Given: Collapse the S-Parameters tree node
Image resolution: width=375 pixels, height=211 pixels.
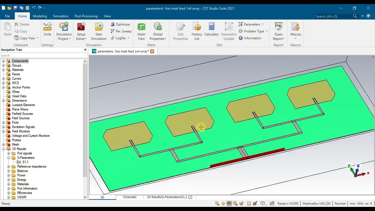Looking at the screenshot, I should (9, 158).
